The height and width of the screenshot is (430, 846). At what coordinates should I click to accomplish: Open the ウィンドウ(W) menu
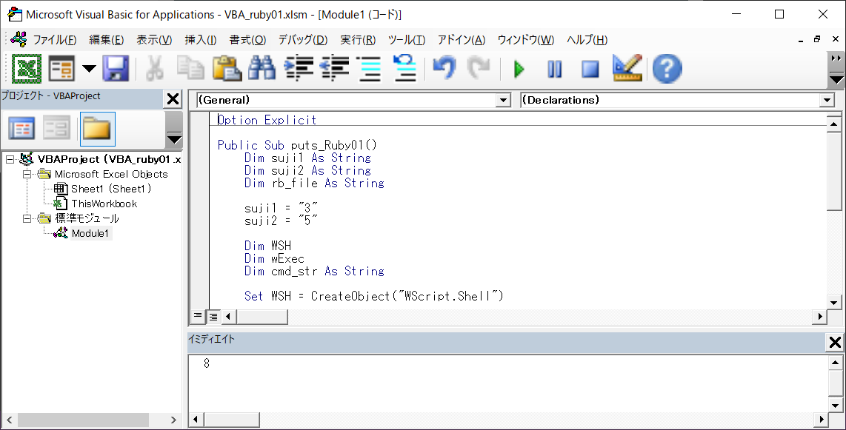pyautogui.click(x=525, y=40)
